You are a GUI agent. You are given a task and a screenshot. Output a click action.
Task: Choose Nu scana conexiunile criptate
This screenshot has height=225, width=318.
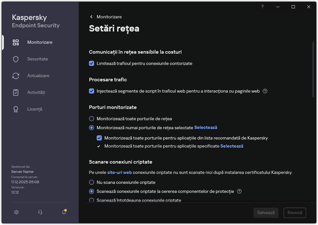[x=92, y=182]
